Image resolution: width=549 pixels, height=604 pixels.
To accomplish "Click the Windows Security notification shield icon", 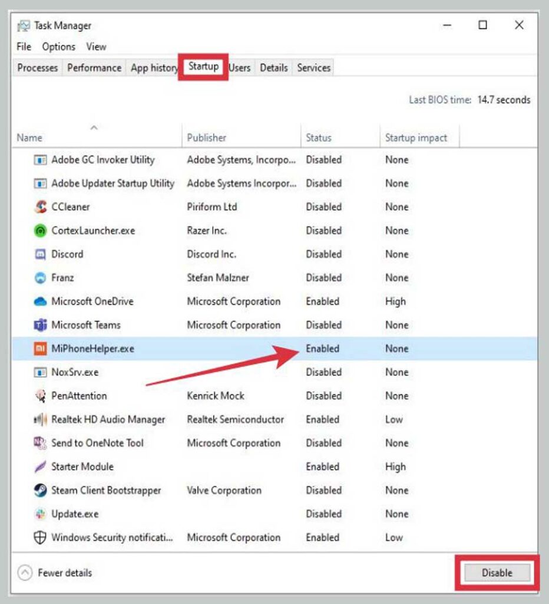I will 39,537.
